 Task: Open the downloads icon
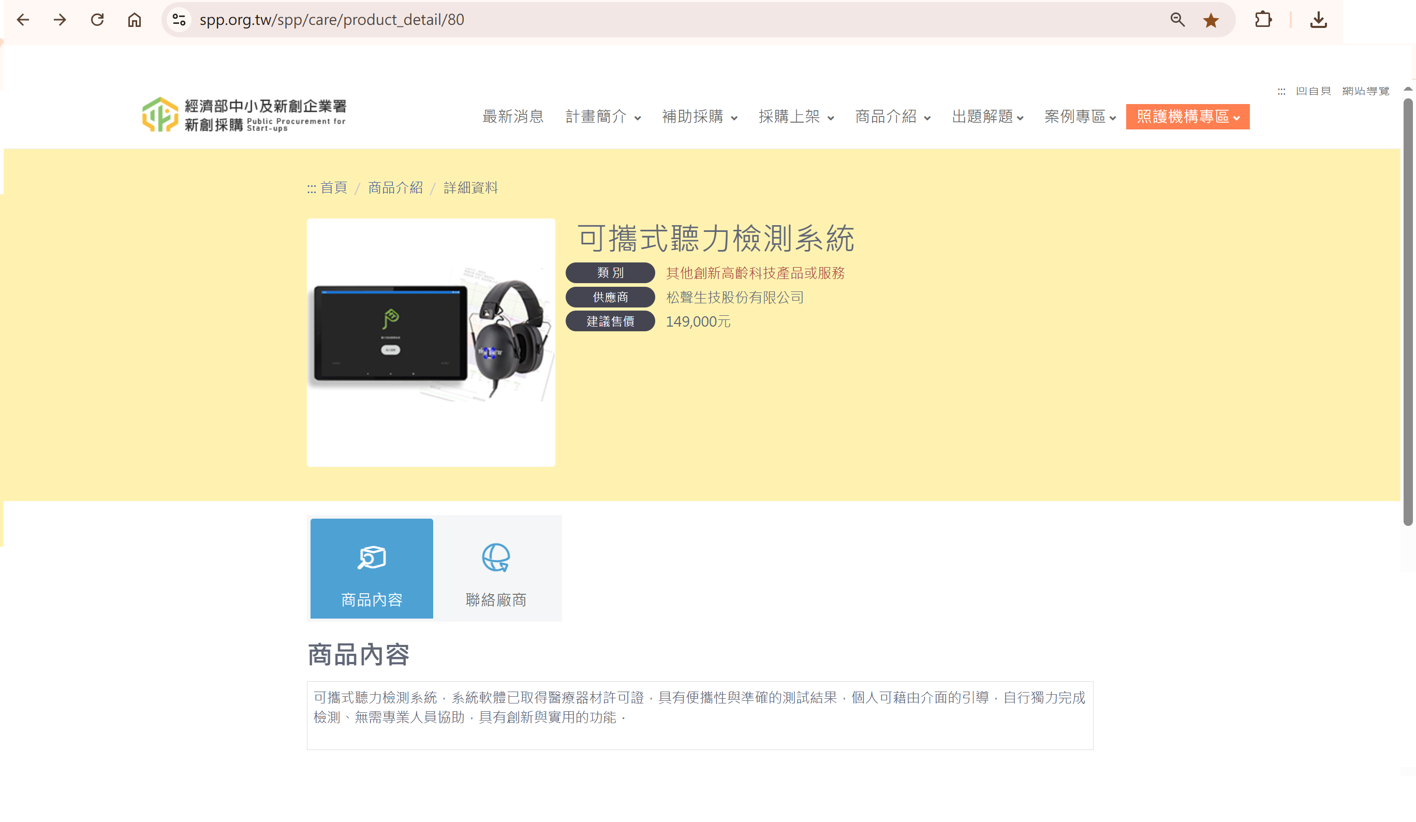[1318, 20]
